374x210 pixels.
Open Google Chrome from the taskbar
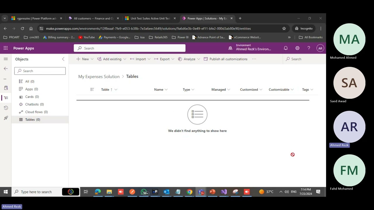coord(190,192)
